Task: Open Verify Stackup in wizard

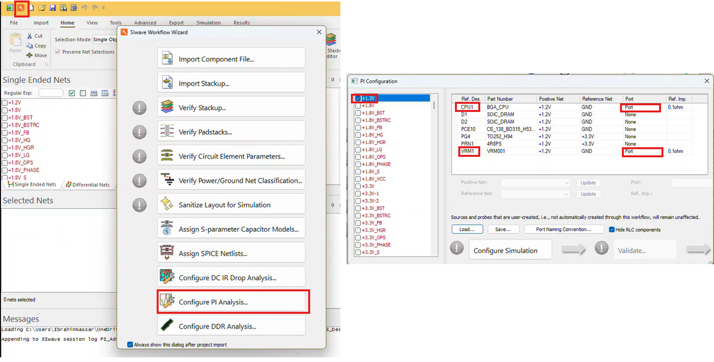Action: 231,107
